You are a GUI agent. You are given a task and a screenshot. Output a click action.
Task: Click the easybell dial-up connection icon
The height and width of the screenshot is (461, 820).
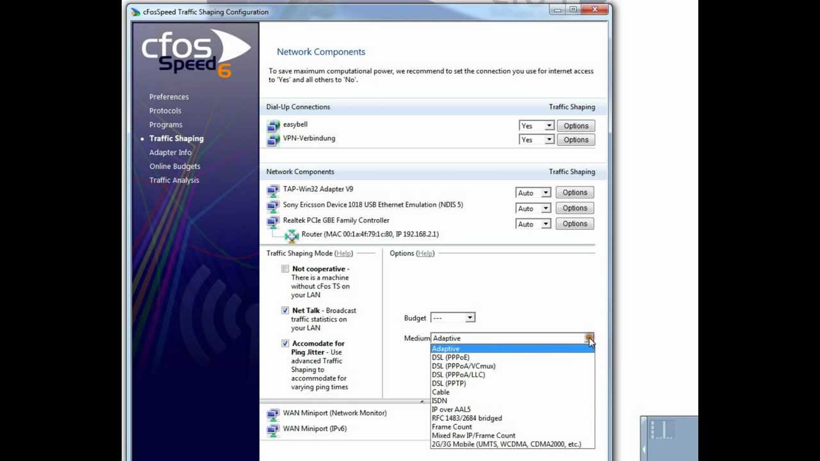point(274,125)
